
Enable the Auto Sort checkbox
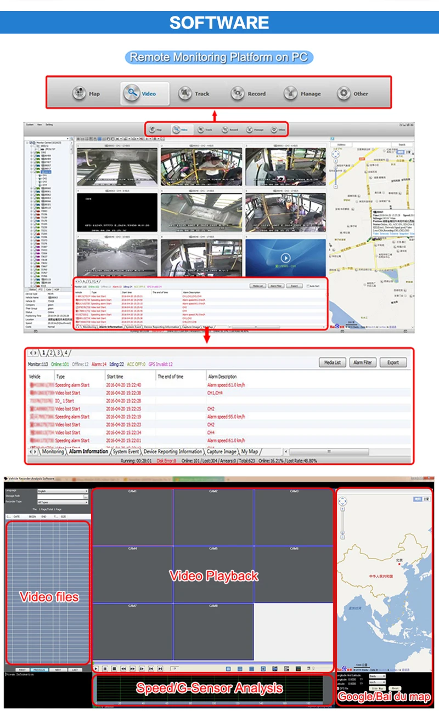tap(308, 286)
